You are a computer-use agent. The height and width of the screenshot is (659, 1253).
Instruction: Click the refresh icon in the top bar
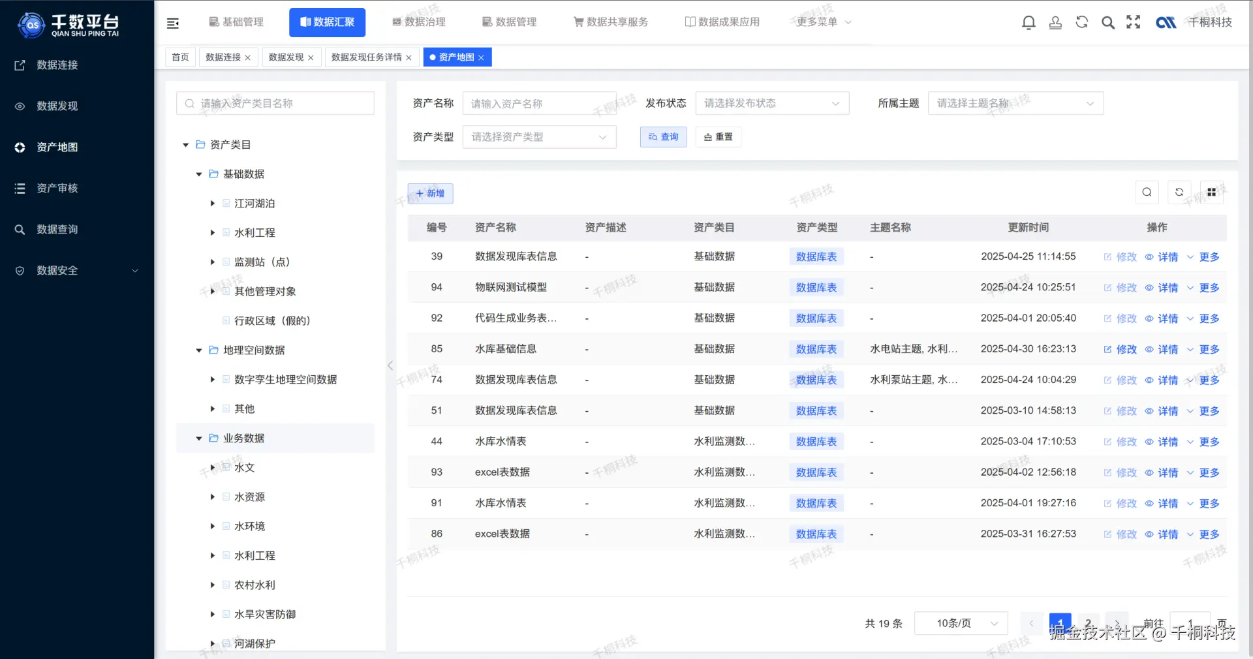tap(1081, 22)
